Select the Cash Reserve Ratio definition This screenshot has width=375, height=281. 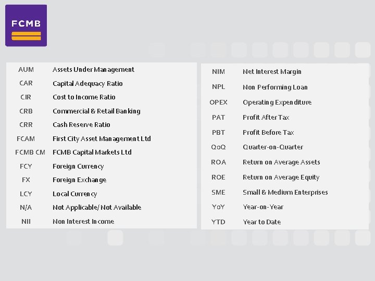[x=81, y=125]
